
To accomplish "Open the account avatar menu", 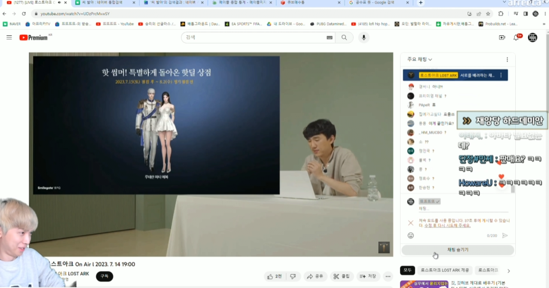I will click(533, 37).
